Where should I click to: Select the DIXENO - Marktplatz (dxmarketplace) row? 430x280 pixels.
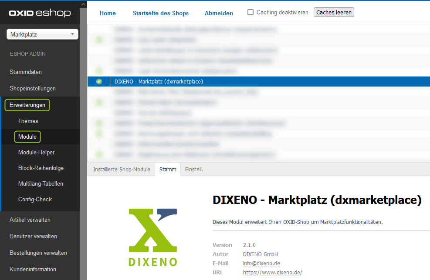pyautogui.click(x=259, y=82)
